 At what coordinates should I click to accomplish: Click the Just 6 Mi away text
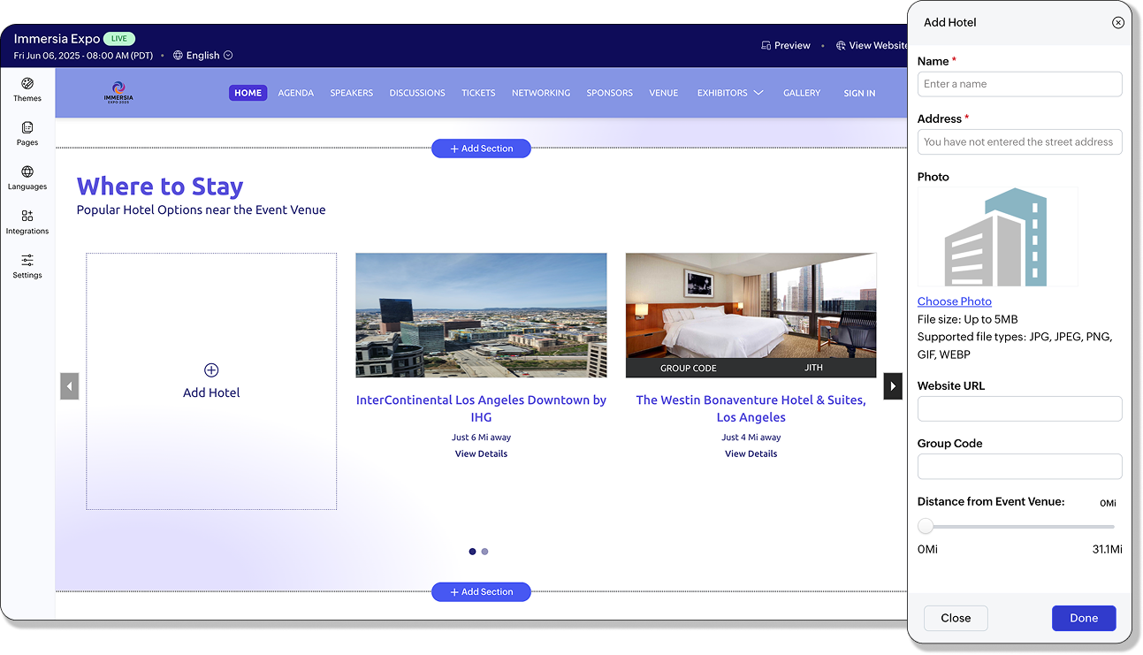481,438
